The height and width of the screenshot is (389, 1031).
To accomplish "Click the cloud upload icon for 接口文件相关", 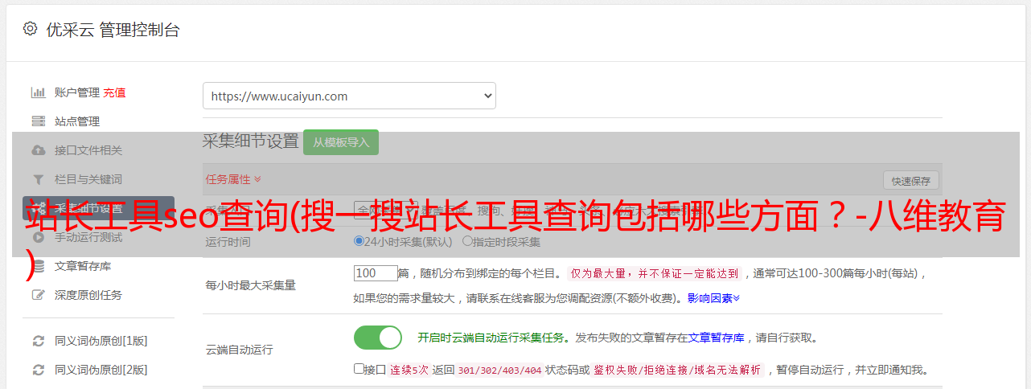I will coord(38,150).
